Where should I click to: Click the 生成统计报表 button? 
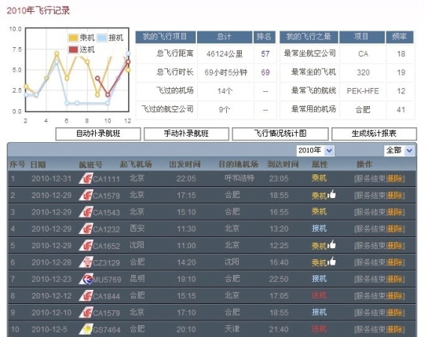374,134
